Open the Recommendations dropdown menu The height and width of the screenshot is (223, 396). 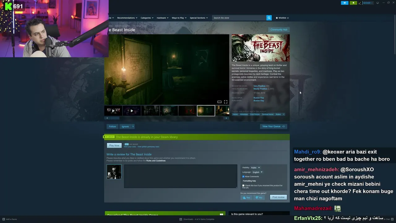point(127,18)
